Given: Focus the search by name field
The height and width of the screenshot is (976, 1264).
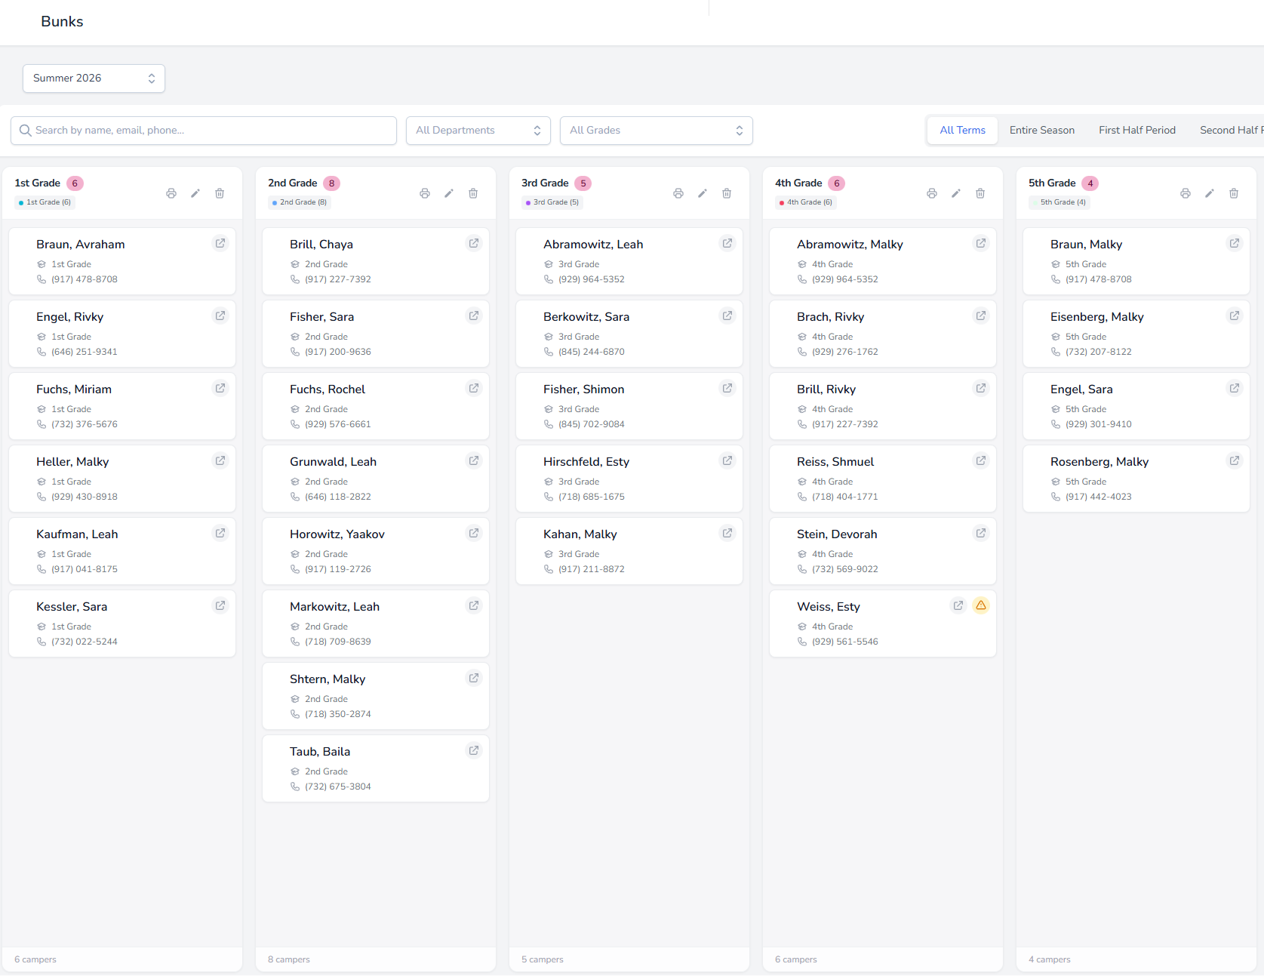Looking at the screenshot, I should 204,131.
